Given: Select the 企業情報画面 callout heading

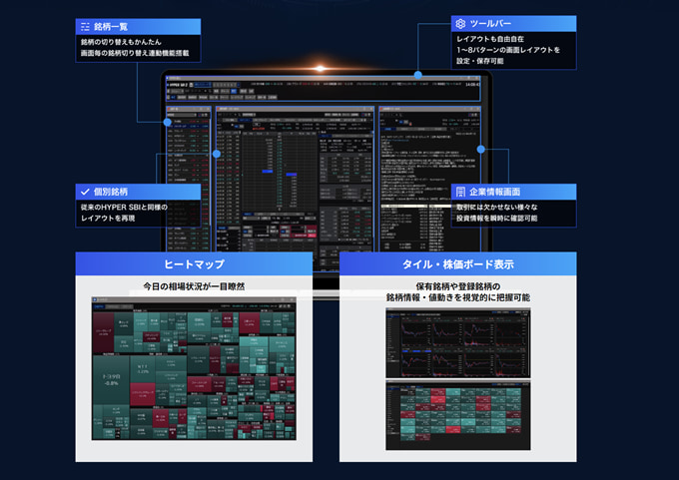Looking at the screenshot, I should pos(513,192).
